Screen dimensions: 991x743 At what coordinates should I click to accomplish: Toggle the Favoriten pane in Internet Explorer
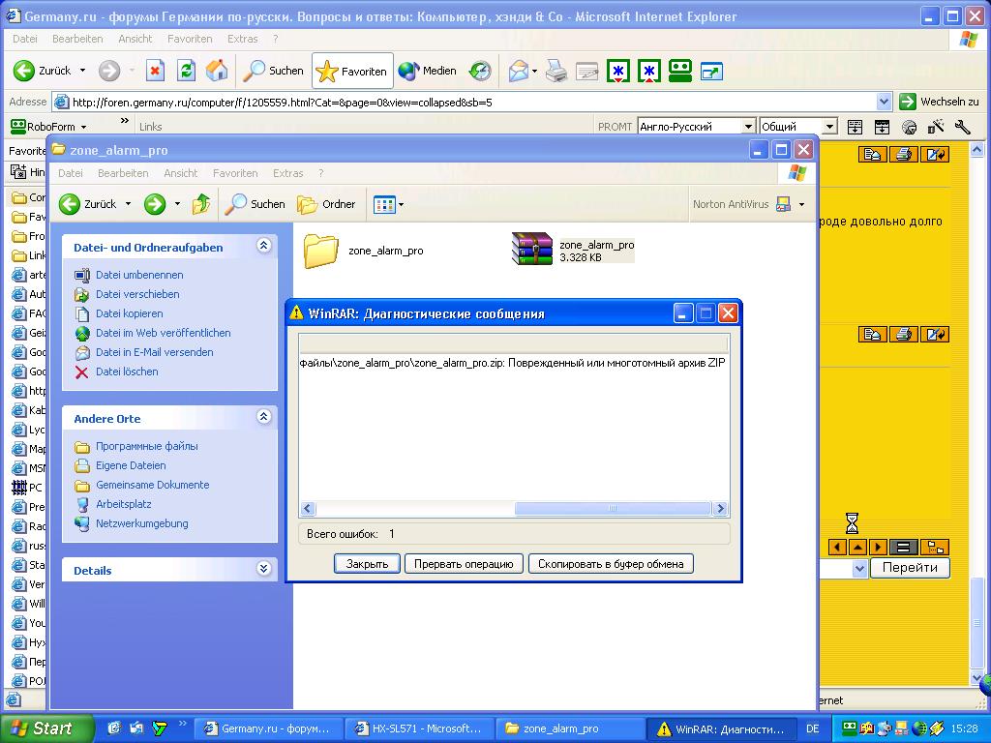pyautogui.click(x=352, y=71)
